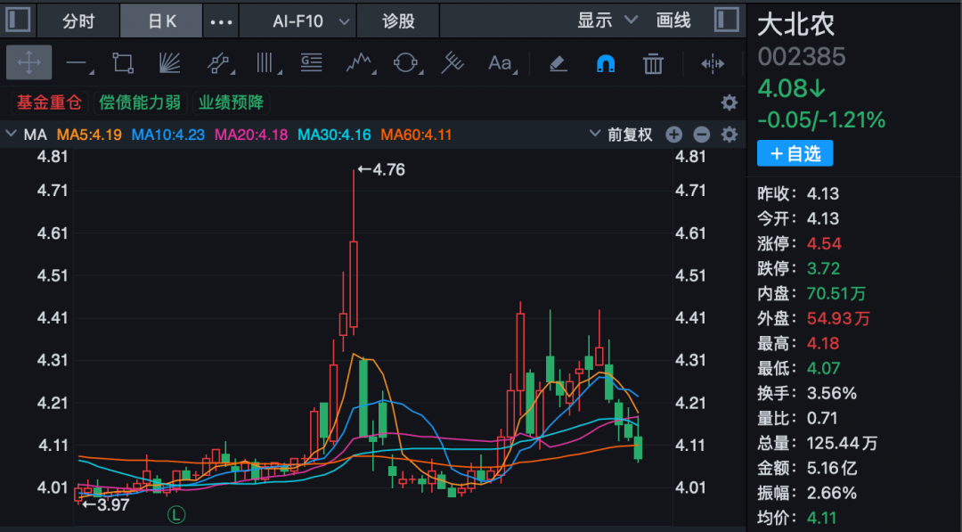Select the ellipse drawing tool
Viewport: 962px width, 532px height.
(407, 63)
